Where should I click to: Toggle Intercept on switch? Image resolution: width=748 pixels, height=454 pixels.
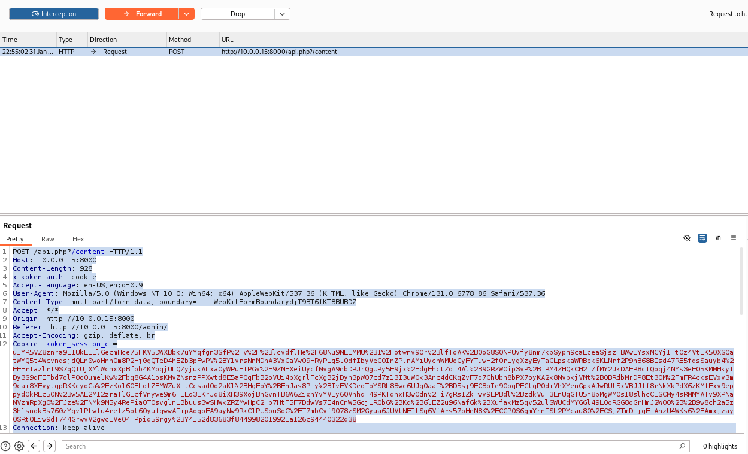tap(54, 14)
